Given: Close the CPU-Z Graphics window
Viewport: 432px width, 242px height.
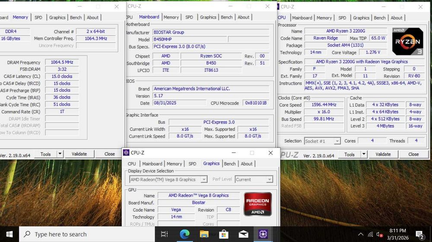Looking at the screenshot, I should pyautogui.click(x=270, y=153).
